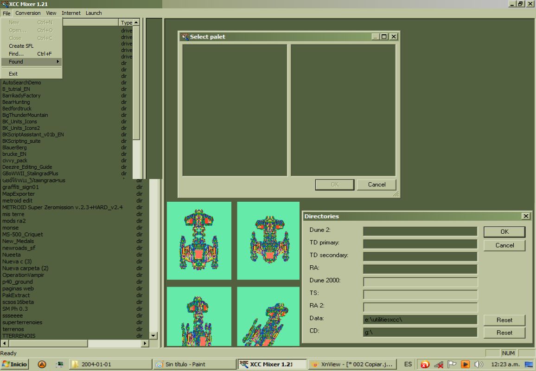Select the mods ra2 directory
Viewport: 536px width, 371px height.
pos(14,221)
